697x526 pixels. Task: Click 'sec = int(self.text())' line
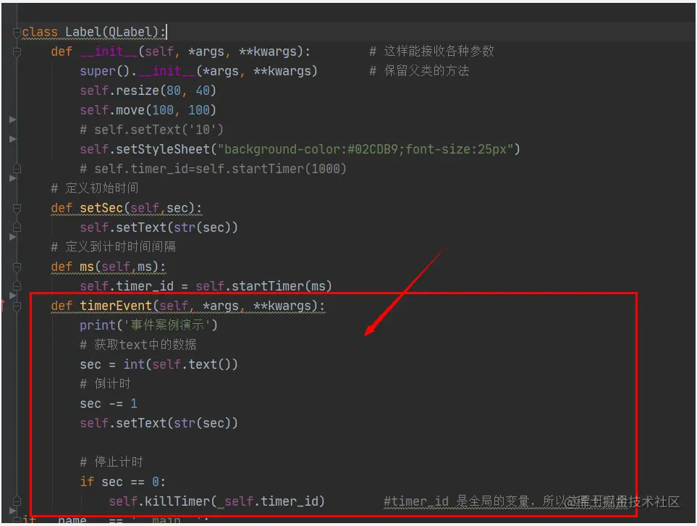pos(159,364)
